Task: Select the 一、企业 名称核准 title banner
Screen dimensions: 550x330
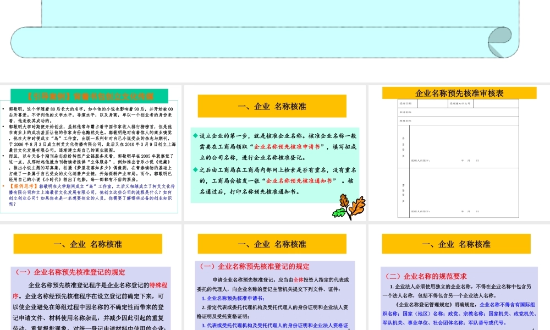Action: point(273,106)
